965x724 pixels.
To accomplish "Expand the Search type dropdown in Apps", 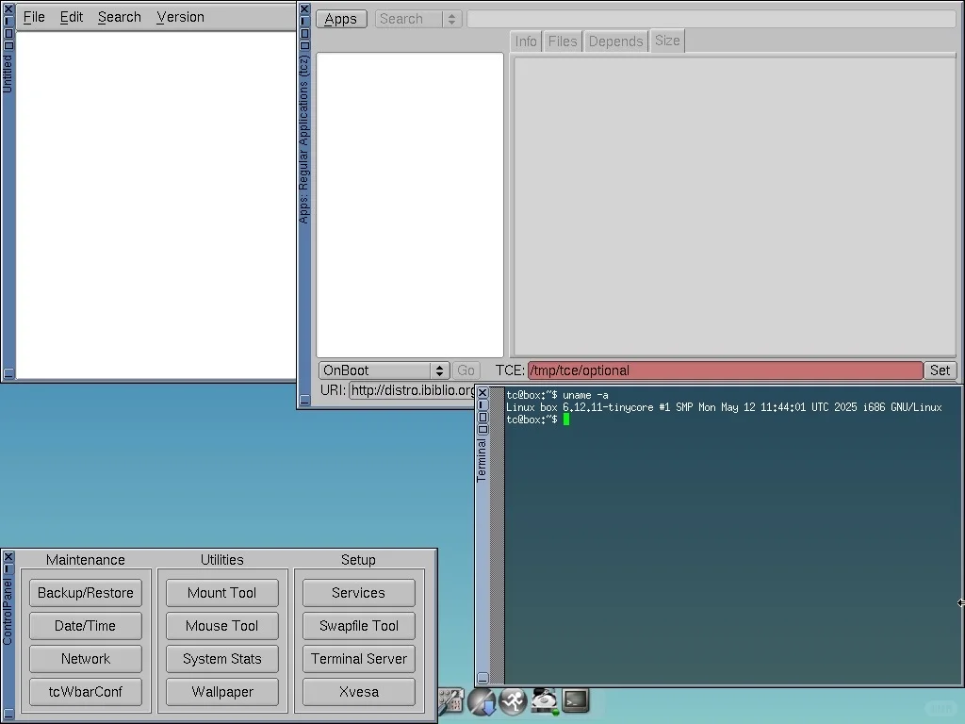I will [x=417, y=19].
